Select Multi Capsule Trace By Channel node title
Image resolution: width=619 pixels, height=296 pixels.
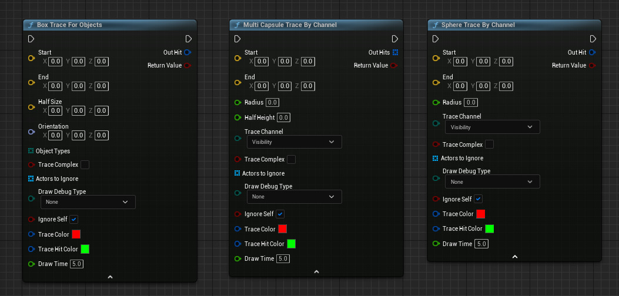[290, 25]
